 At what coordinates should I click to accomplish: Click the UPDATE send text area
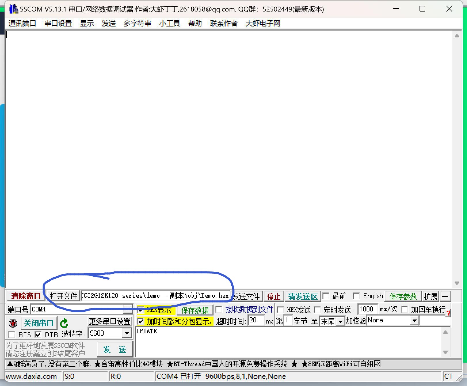pos(288,342)
